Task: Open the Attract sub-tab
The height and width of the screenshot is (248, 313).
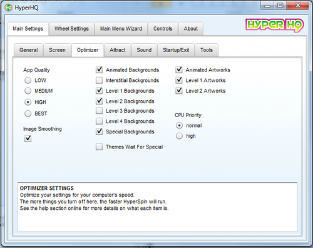Action: pos(118,50)
